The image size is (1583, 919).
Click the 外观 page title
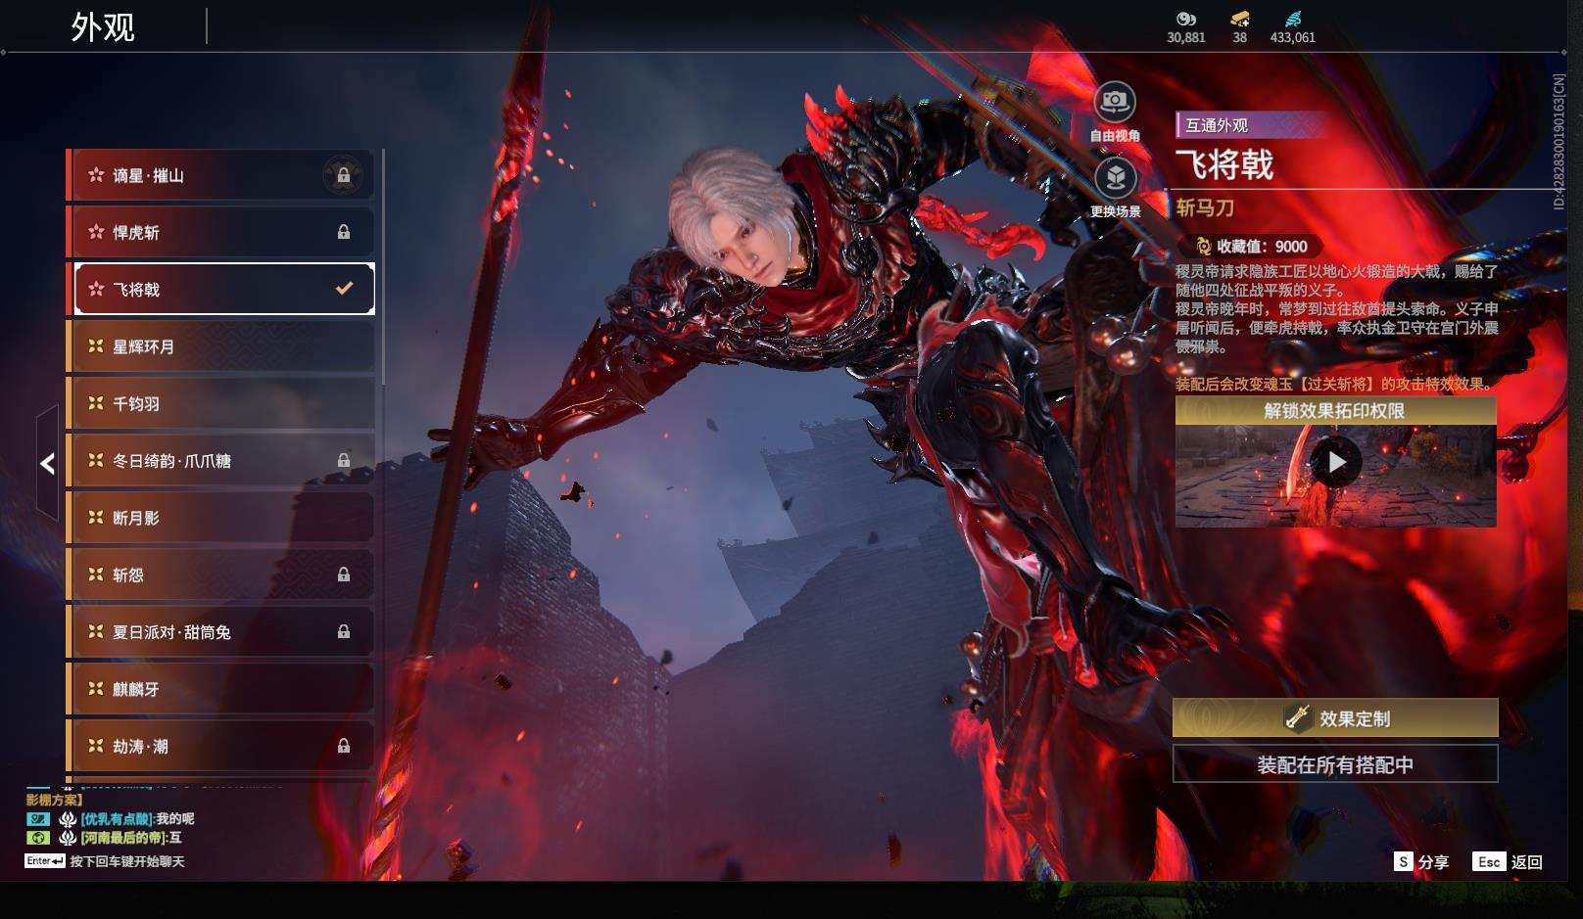103,27
